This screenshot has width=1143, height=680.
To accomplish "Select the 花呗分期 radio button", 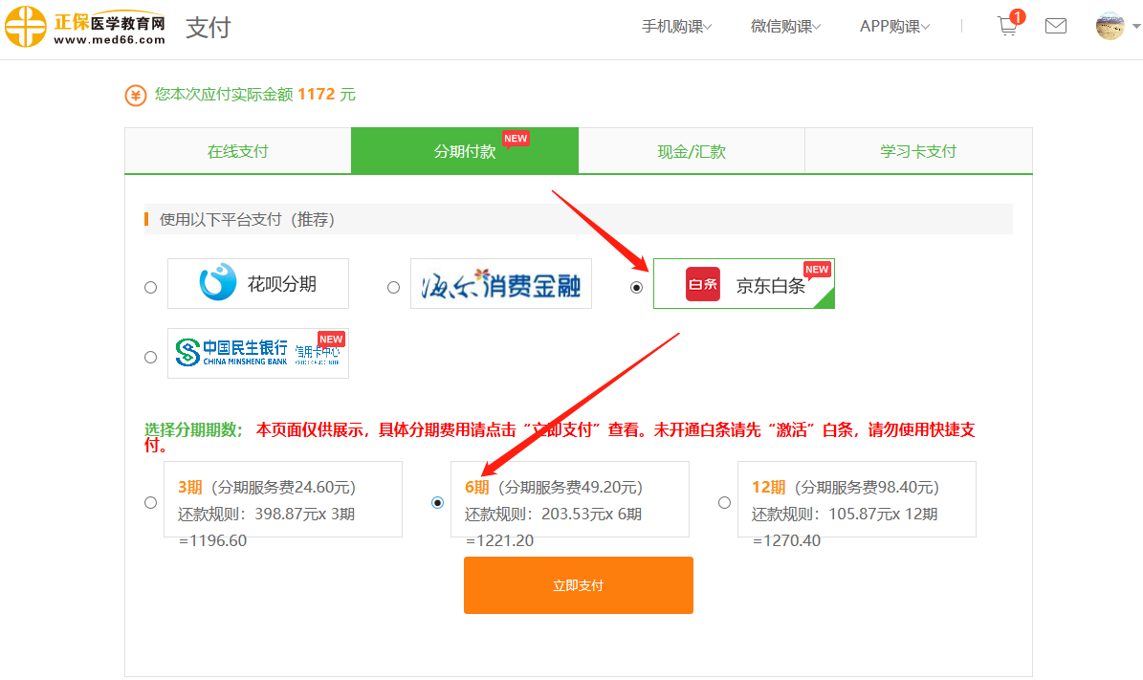I will [150, 287].
